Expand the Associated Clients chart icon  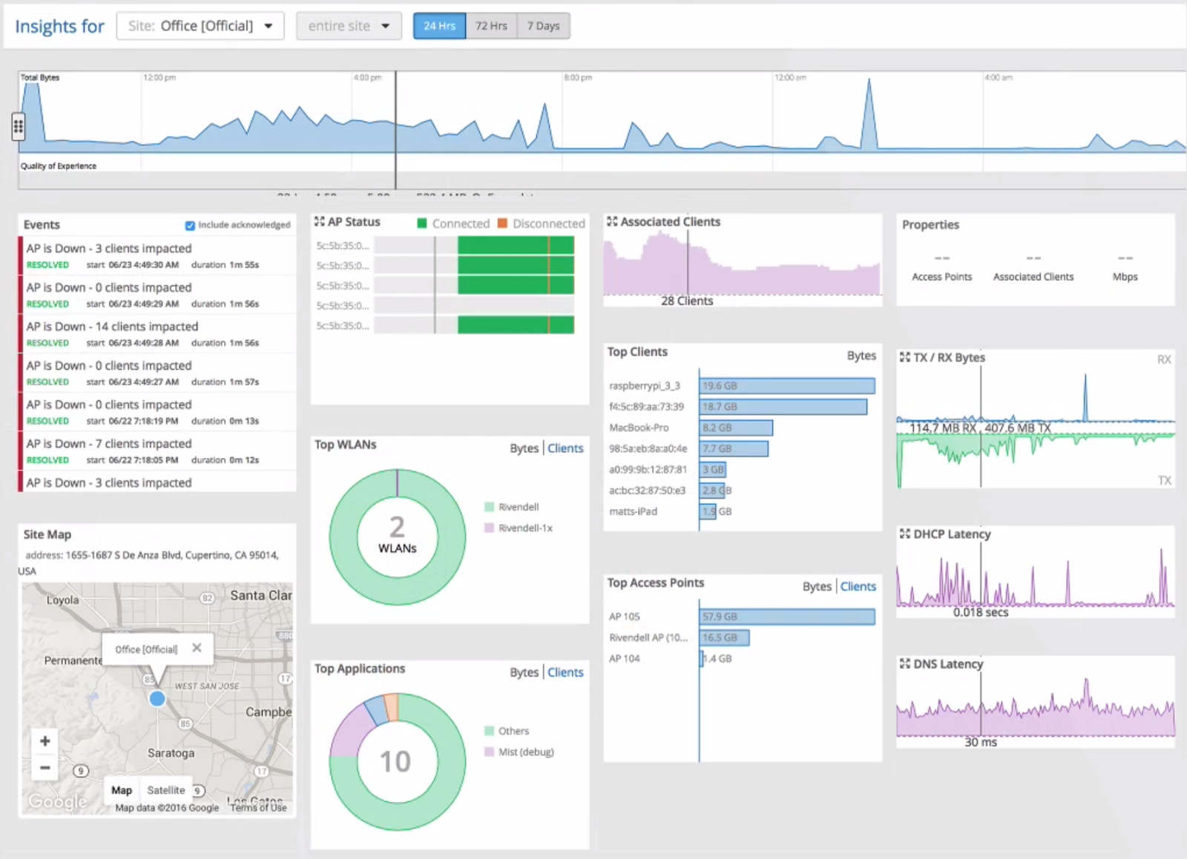(x=612, y=222)
